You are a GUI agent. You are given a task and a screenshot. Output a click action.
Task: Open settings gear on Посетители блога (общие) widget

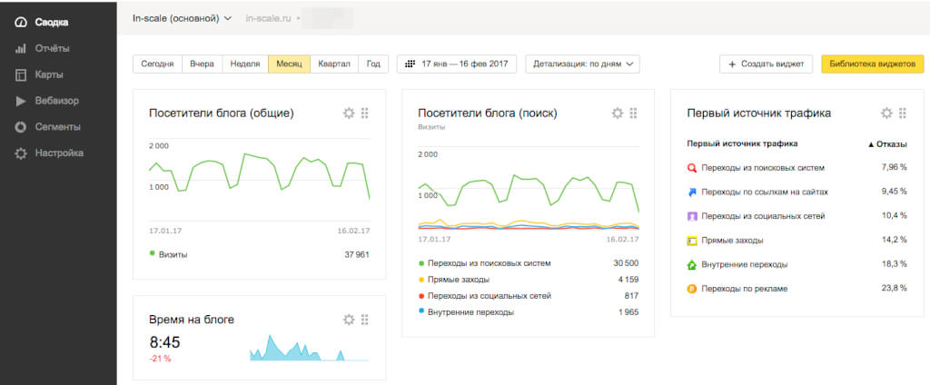349,114
